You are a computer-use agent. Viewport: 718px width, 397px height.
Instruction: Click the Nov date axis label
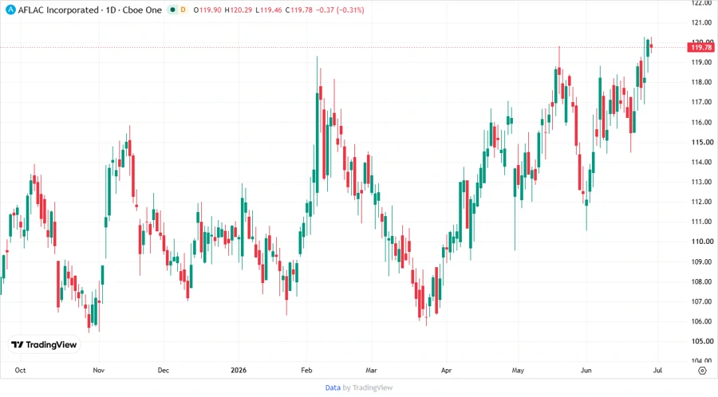98,370
